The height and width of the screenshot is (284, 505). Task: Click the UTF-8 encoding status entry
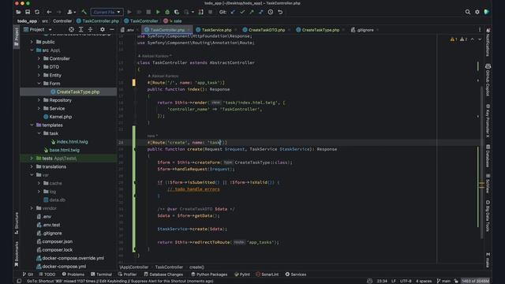click(x=406, y=281)
